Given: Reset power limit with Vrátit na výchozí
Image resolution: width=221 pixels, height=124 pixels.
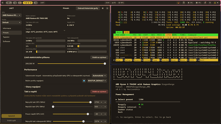Looking at the screenshot, I should pyautogui.click(x=99, y=57).
